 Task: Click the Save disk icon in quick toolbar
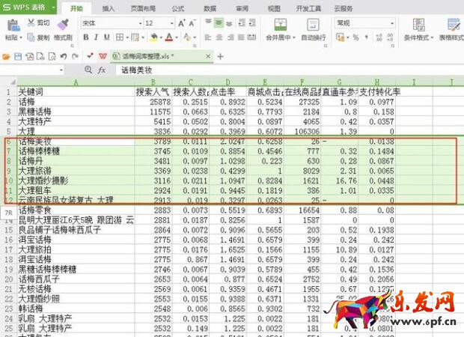tap(18, 55)
